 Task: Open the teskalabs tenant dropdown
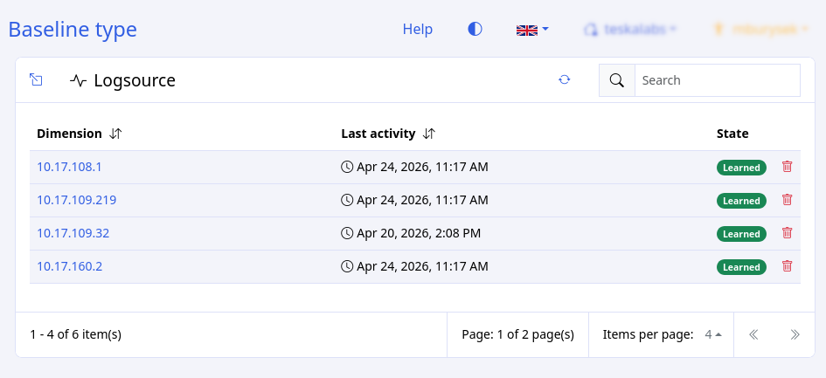(629, 30)
